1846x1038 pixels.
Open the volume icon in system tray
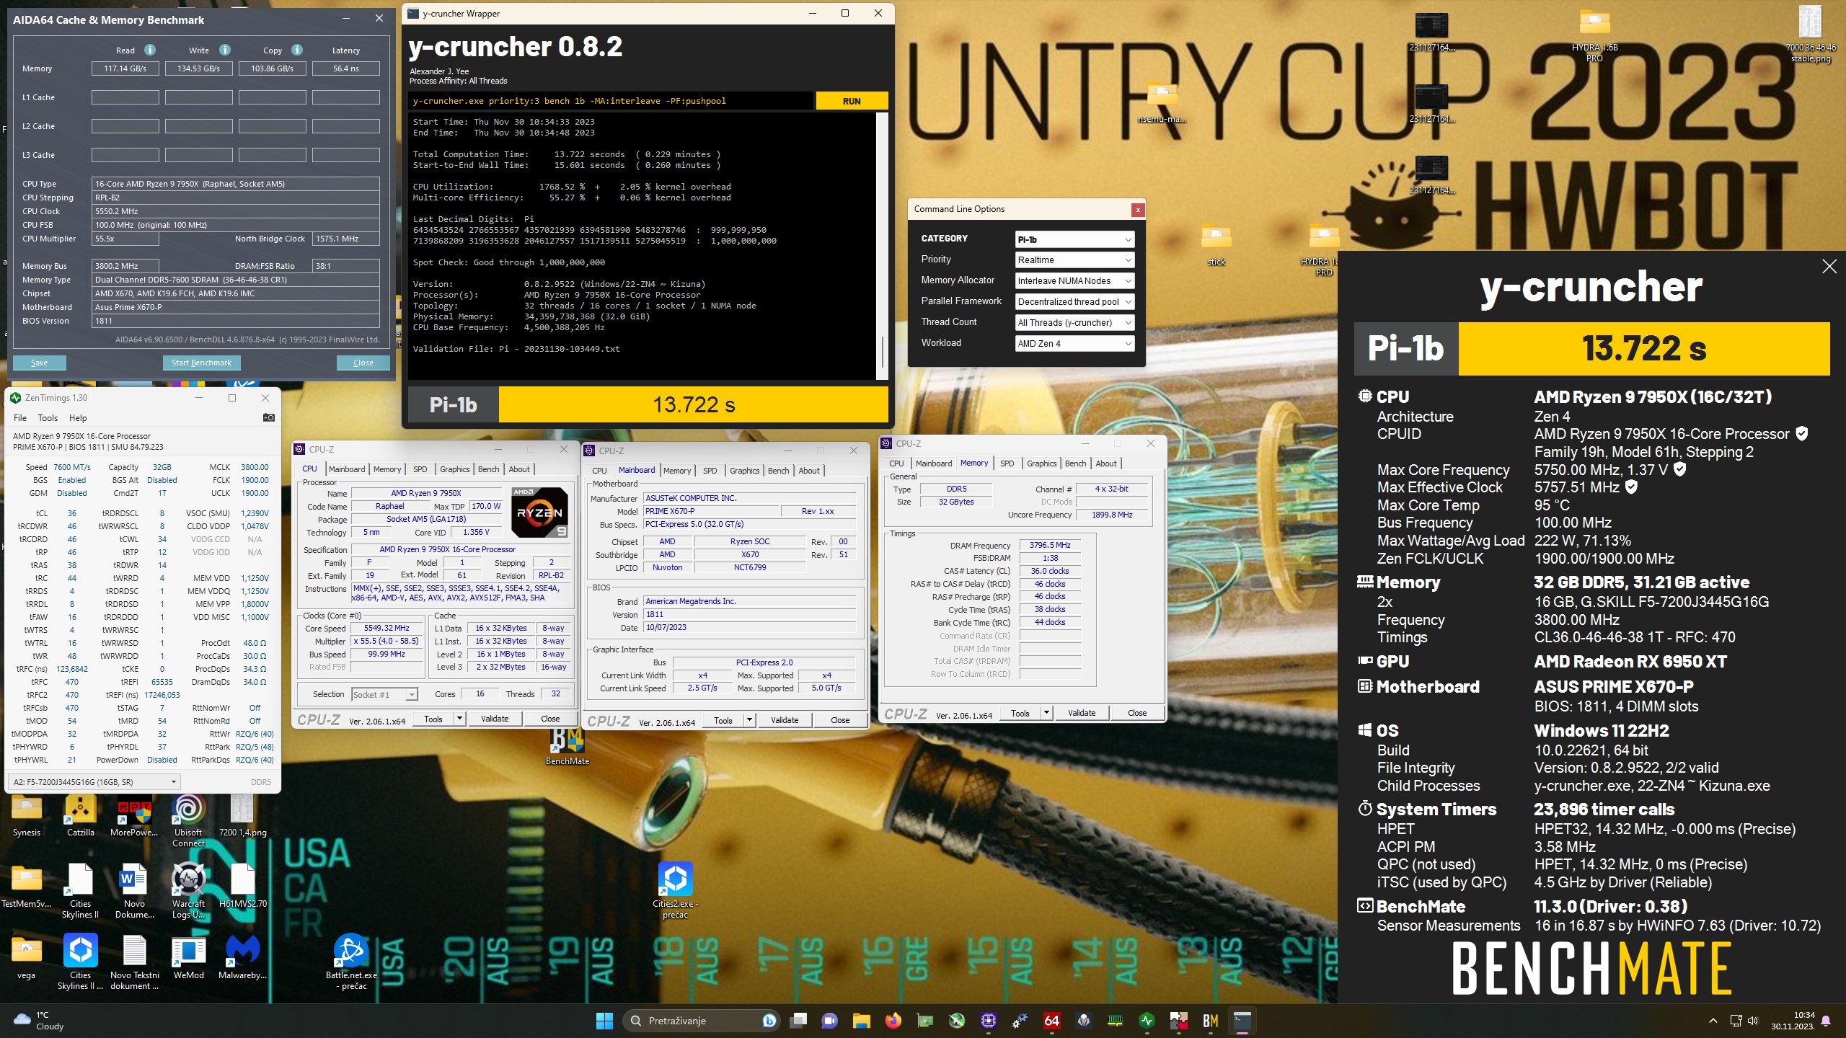coord(1753,1021)
